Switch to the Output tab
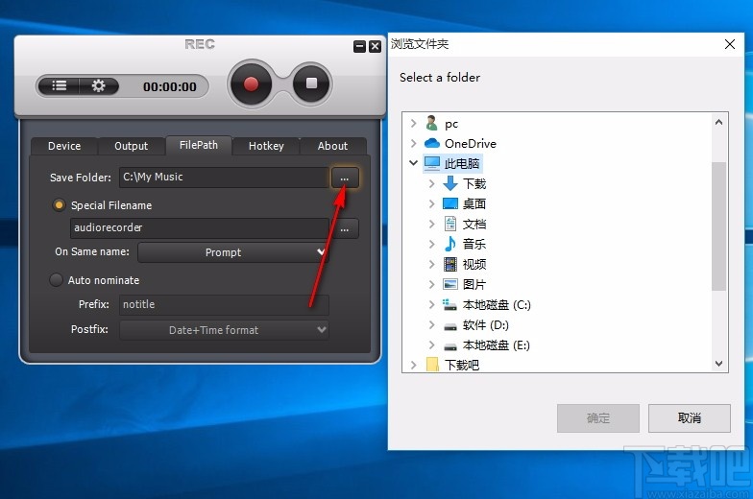Image resolution: width=753 pixels, height=499 pixels. (131, 146)
